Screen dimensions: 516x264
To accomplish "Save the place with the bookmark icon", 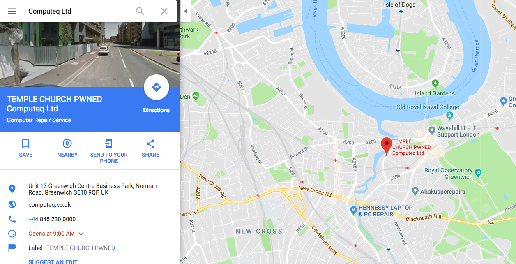I will (25, 144).
